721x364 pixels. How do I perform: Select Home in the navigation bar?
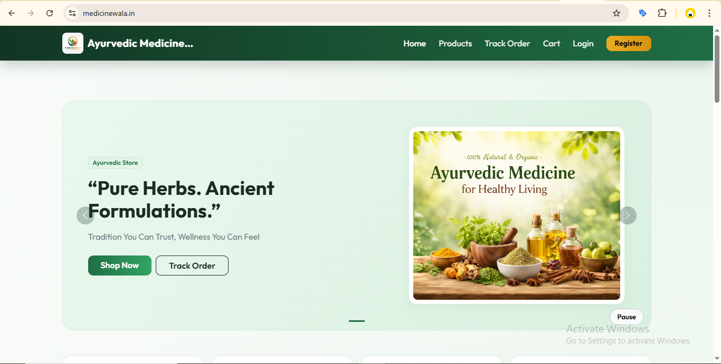click(414, 44)
